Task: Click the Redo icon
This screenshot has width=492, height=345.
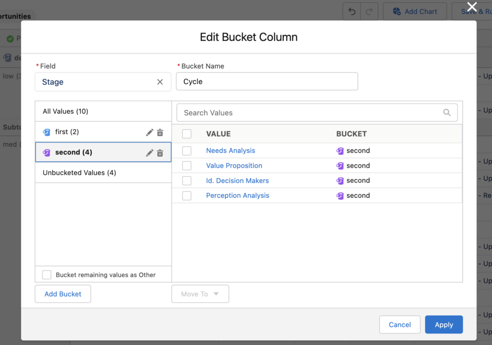Action: (369, 11)
